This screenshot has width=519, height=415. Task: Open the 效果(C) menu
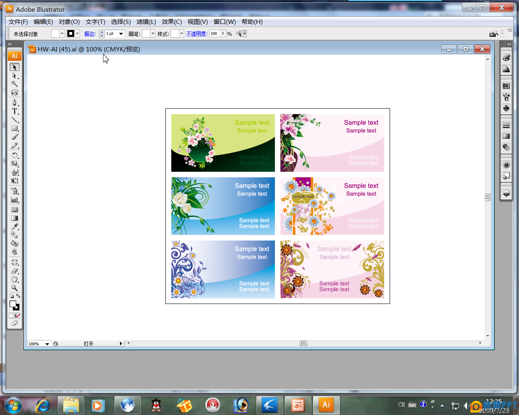172,22
